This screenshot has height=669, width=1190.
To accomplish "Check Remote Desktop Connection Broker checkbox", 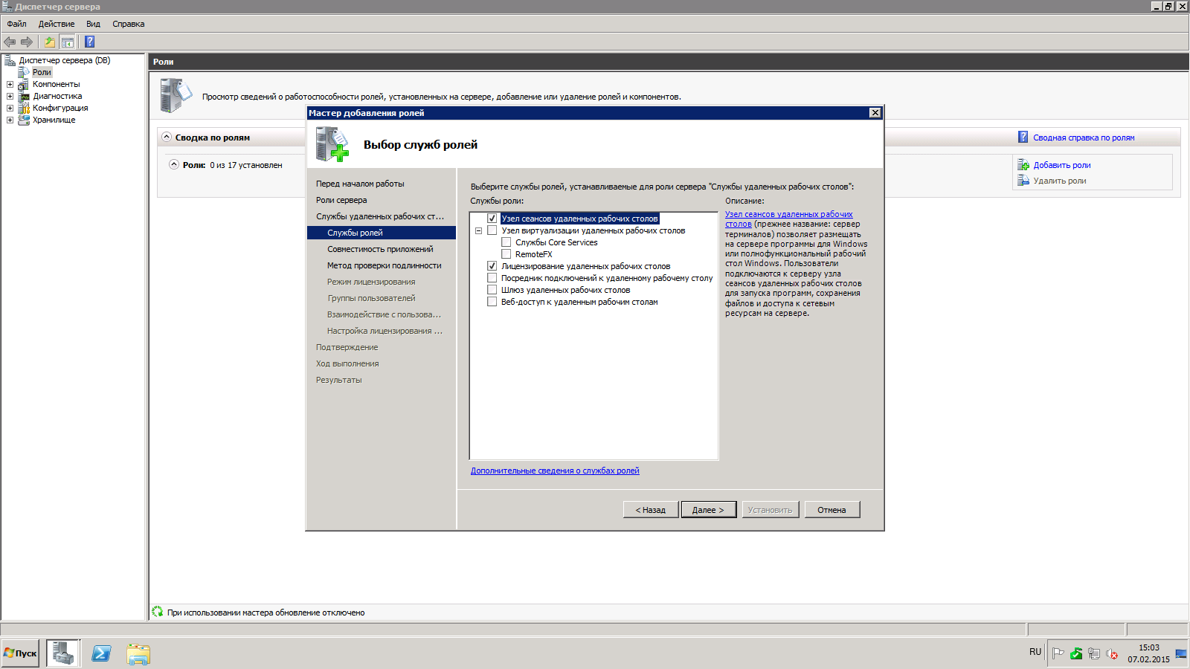I will click(x=492, y=278).
